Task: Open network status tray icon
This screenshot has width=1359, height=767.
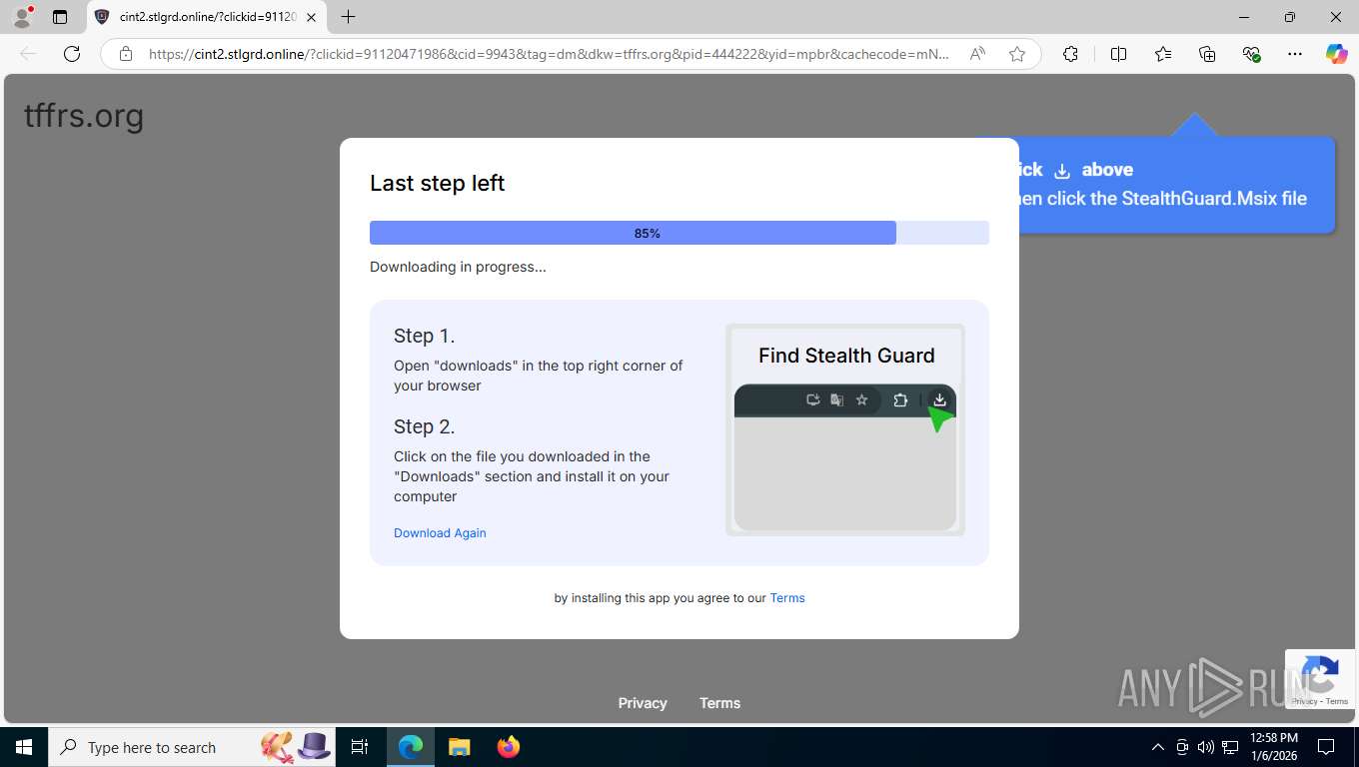Action: click(x=1230, y=747)
